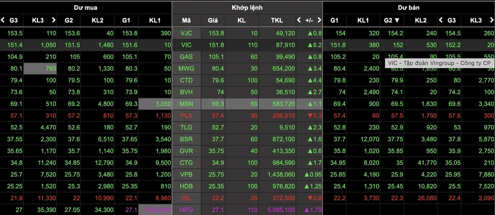
Task: Open the VIC stock symbol
Action: [x=186, y=45]
